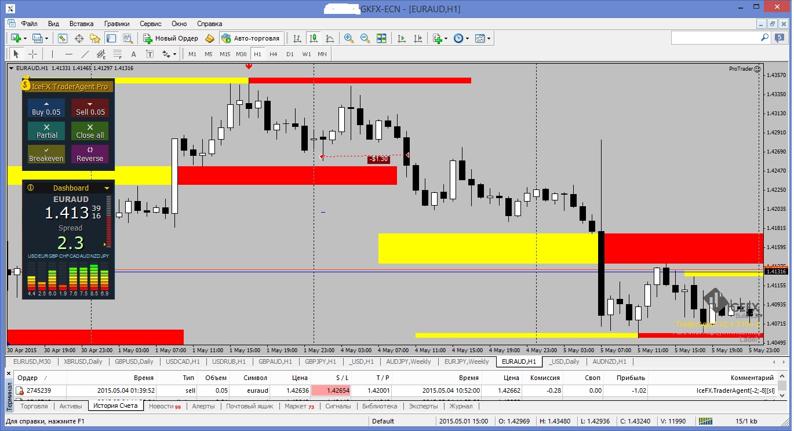Toggle Авто-торговля auto trading

coord(250,38)
